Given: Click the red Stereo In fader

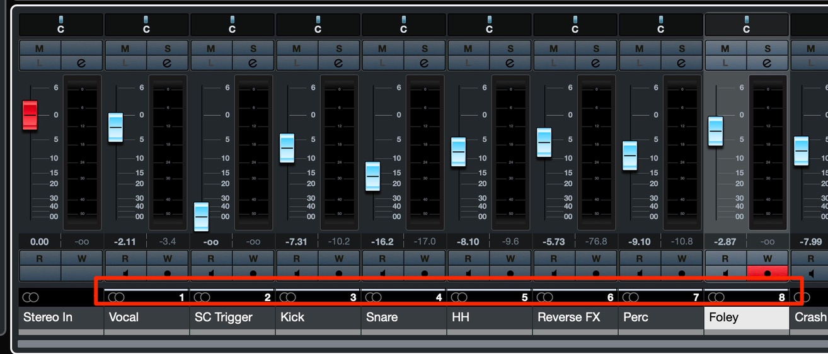Looking at the screenshot, I should point(30,115).
